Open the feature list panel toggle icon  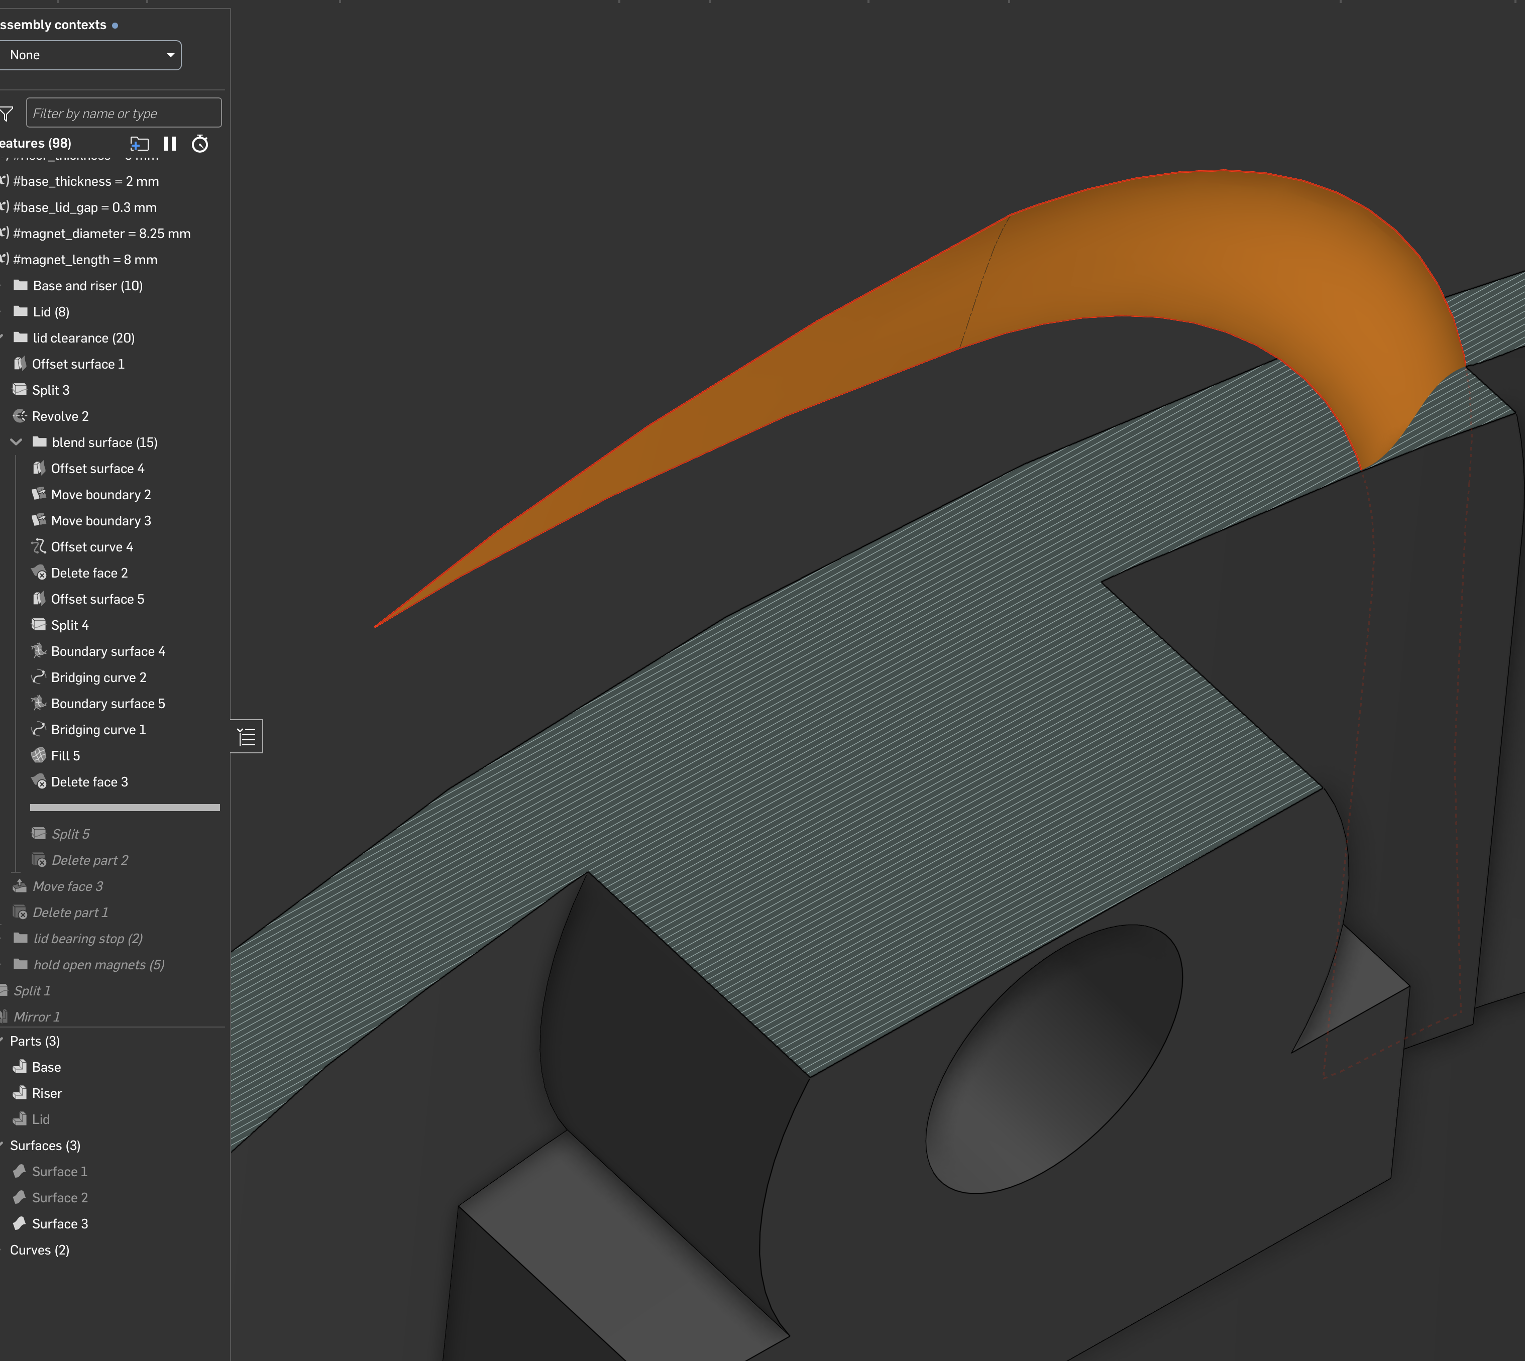(247, 737)
